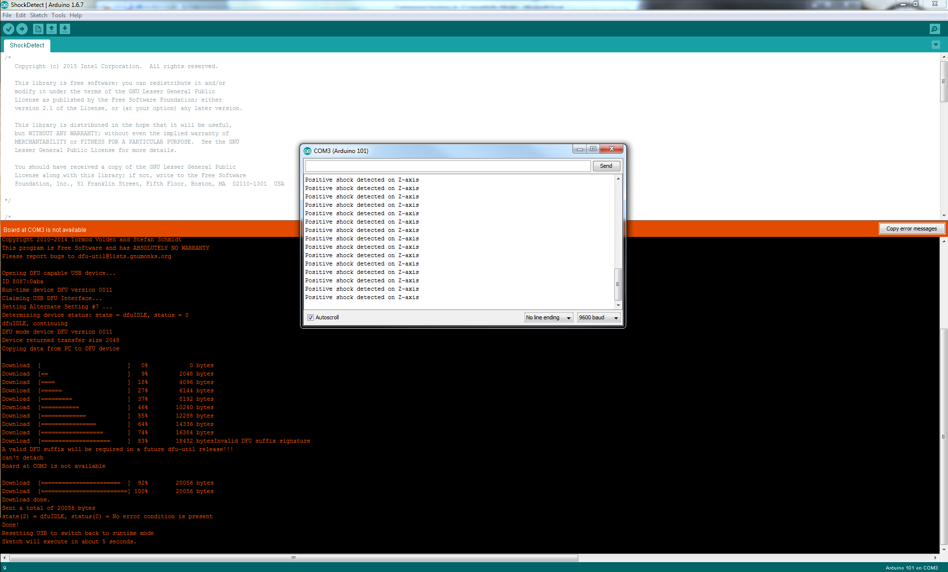
Task: Click the Verify sketch checkmark icon
Action: click(8, 29)
